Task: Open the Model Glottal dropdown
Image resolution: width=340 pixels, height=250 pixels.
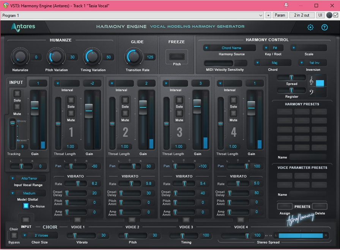Action: pos(28,193)
